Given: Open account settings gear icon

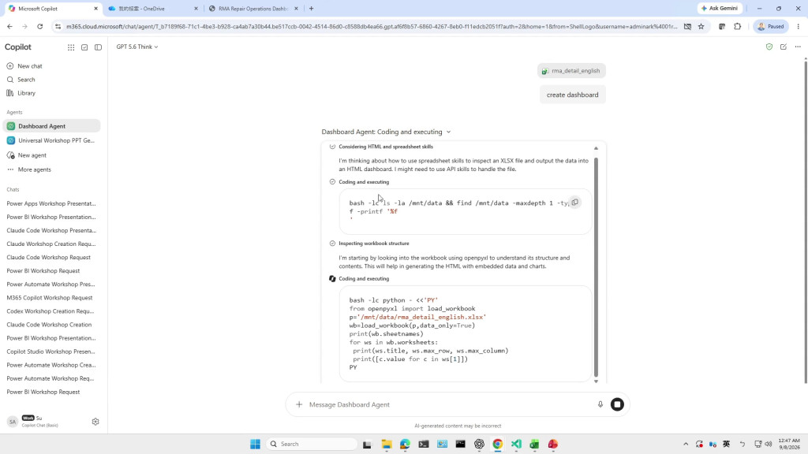Looking at the screenshot, I should pyautogui.click(x=95, y=422).
